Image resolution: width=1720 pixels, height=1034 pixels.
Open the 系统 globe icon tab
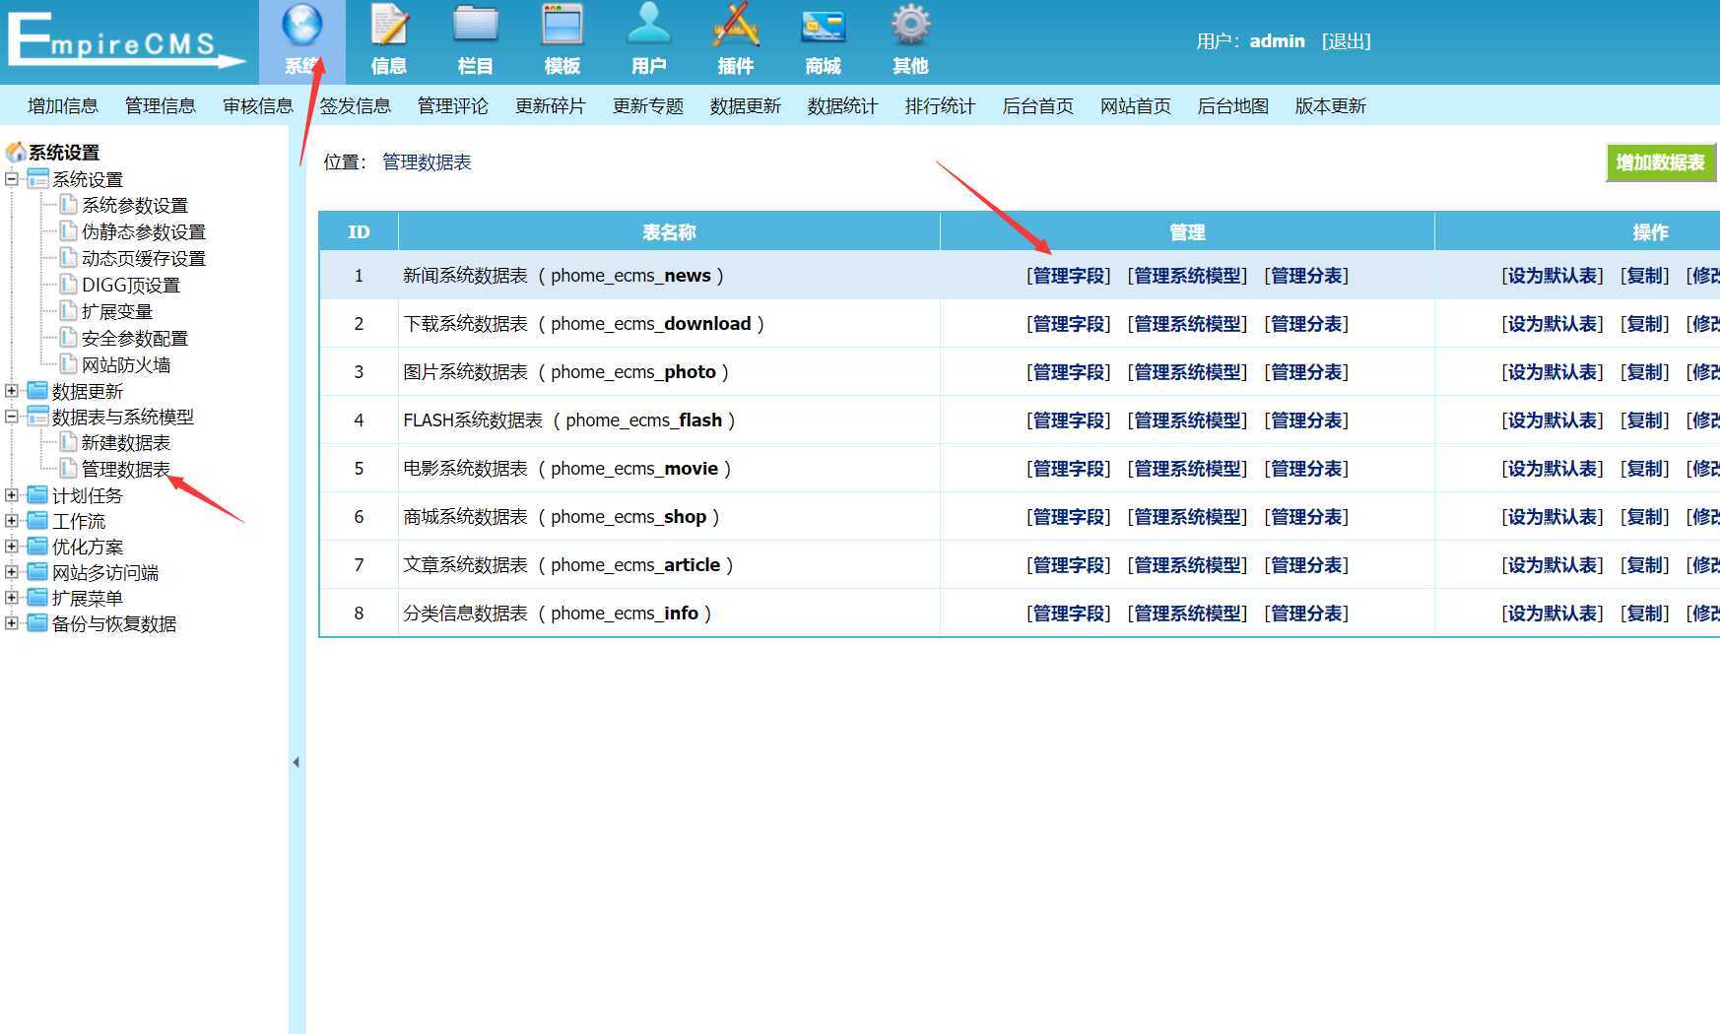(301, 27)
